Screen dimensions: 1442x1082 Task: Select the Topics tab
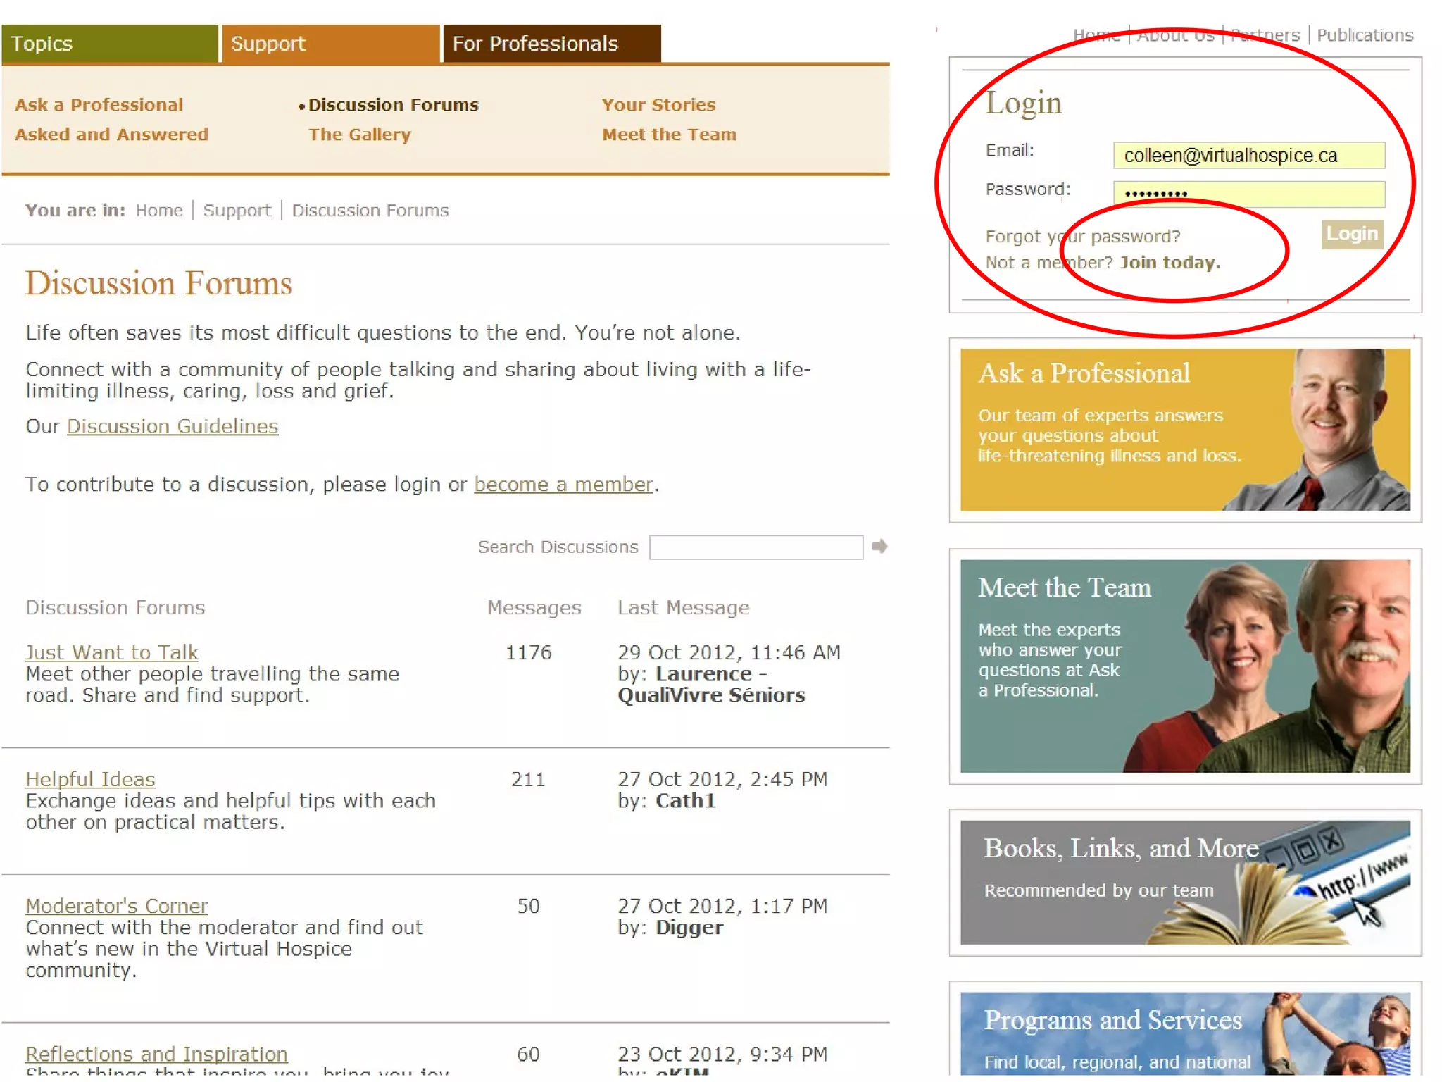[x=109, y=44]
